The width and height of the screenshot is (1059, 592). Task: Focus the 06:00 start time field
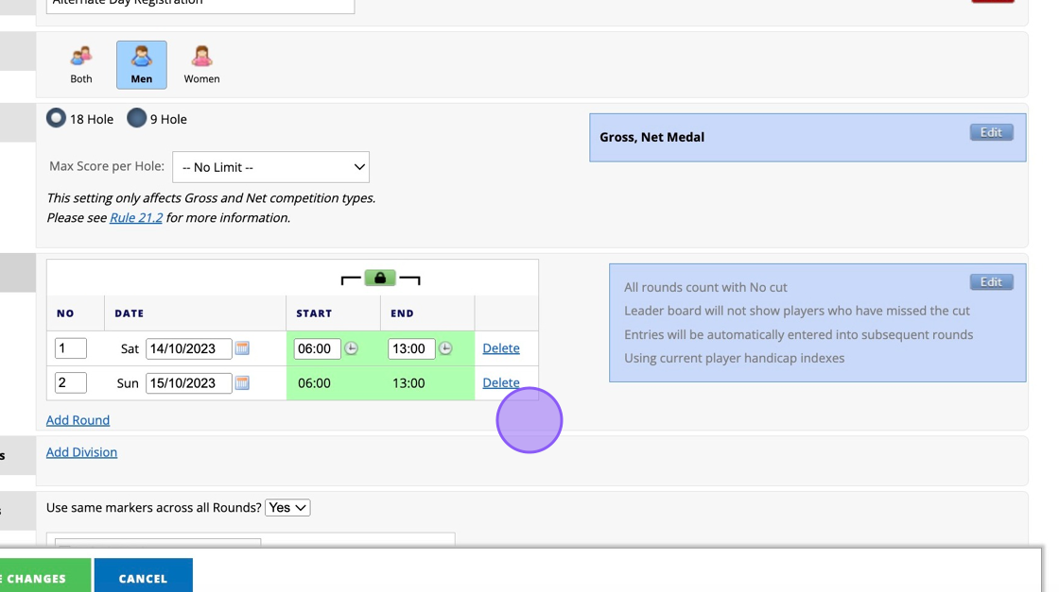coord(317,348)
